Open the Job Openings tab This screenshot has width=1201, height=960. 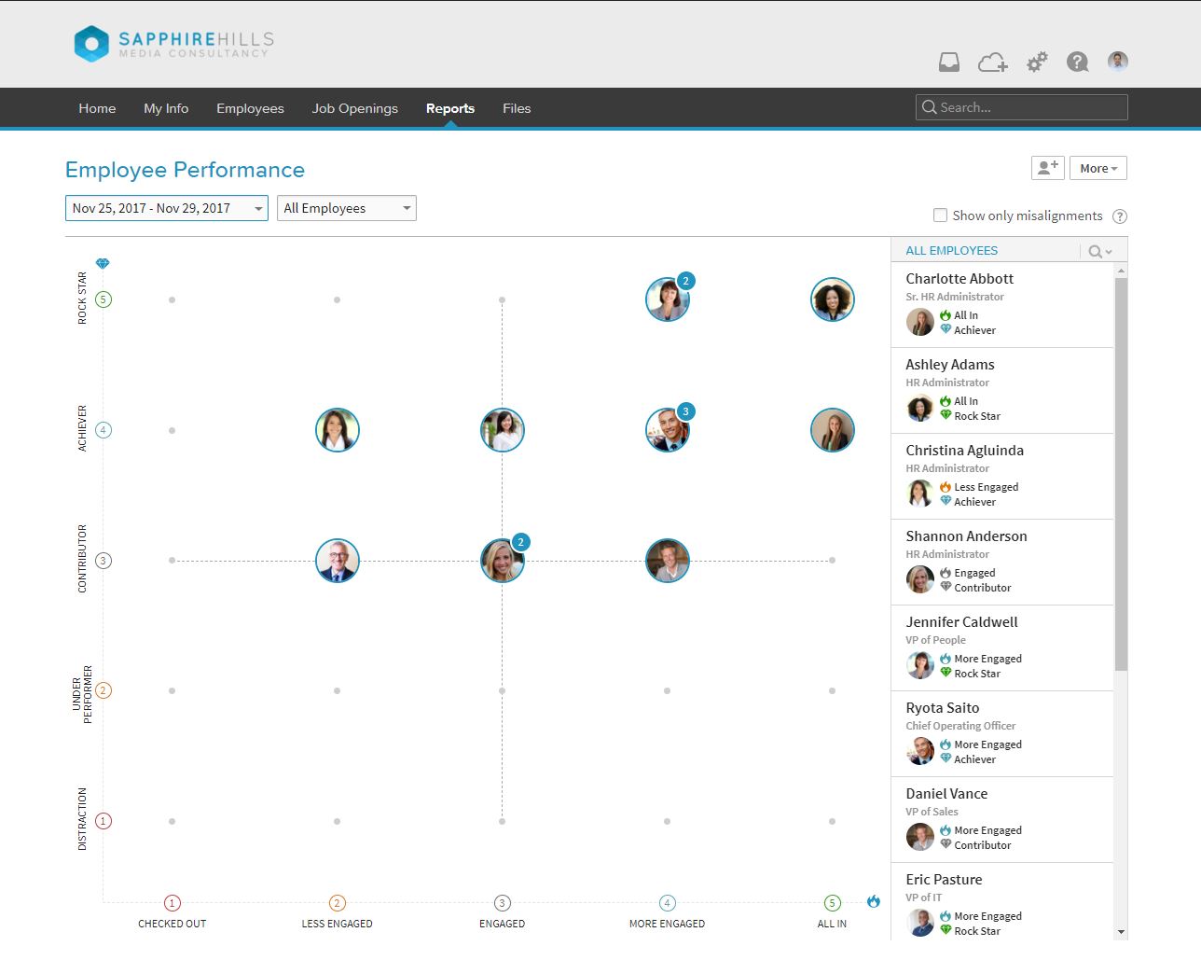coord(355,108)
